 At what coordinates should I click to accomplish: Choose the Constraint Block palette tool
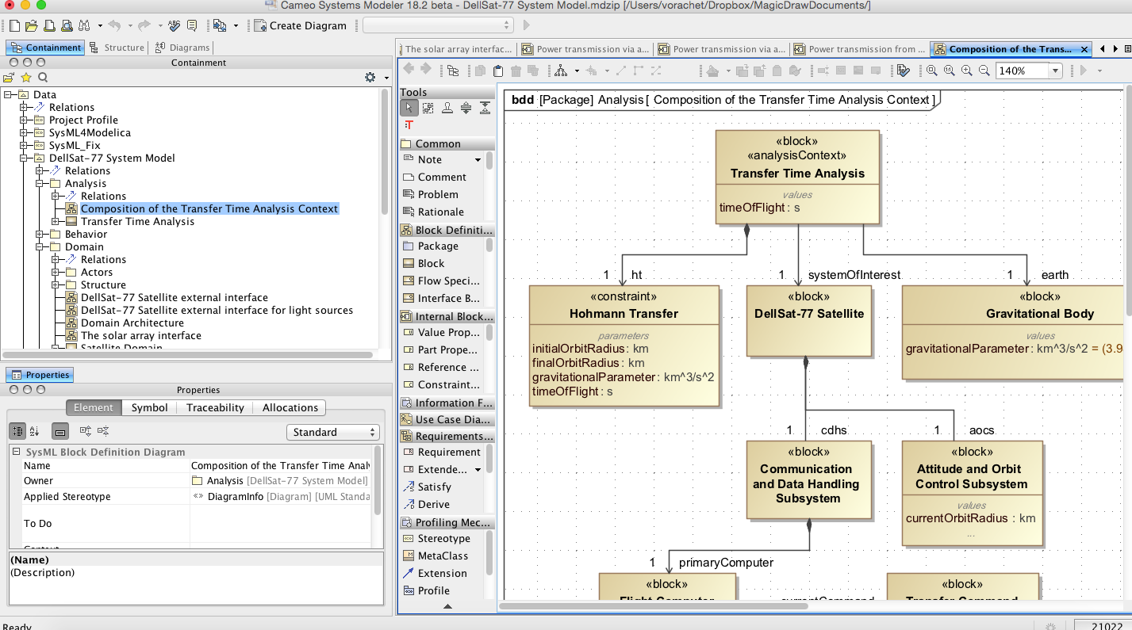(447, 384)
